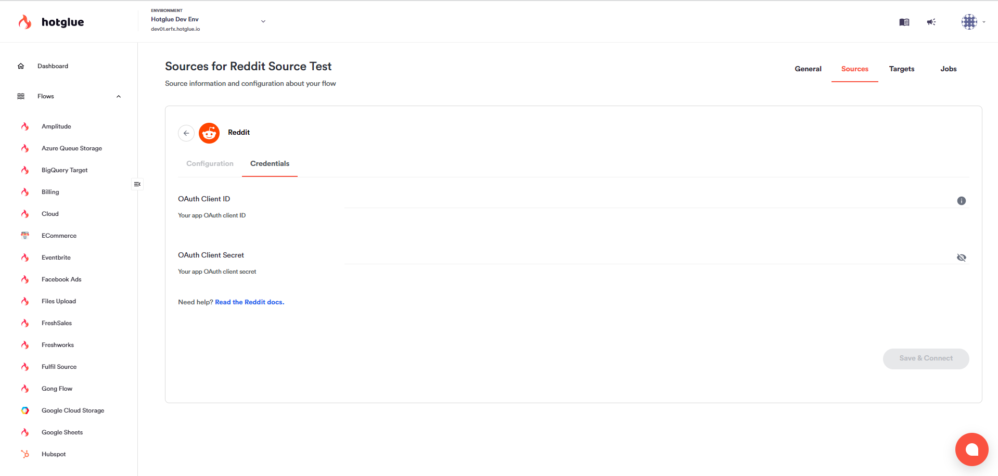The height and width of the screenshot is (476, 998).
Task: Switch to the Configuration tab
Action: coord(210,164)
